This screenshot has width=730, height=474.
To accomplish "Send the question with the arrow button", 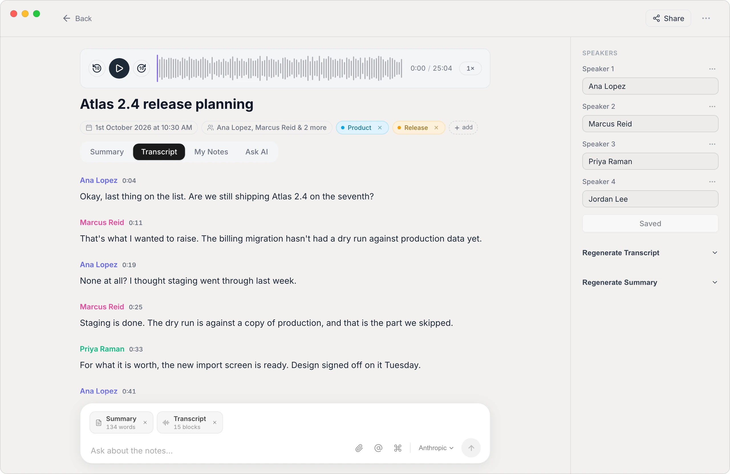I will (x=471, y=448).
